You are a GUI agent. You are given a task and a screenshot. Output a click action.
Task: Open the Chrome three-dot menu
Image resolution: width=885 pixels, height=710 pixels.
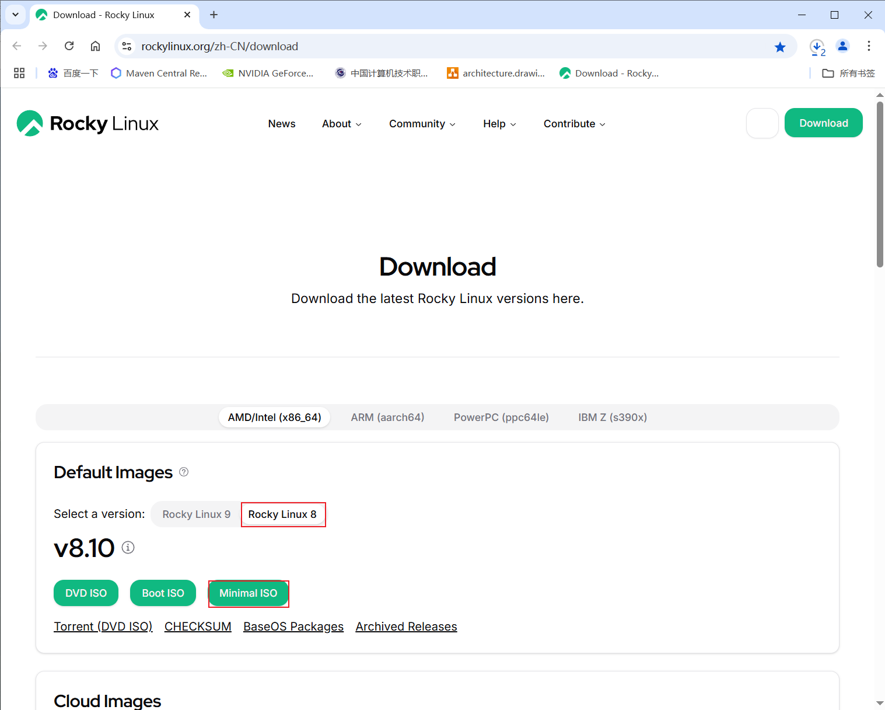pyautogui.click(x=869, y=46)
